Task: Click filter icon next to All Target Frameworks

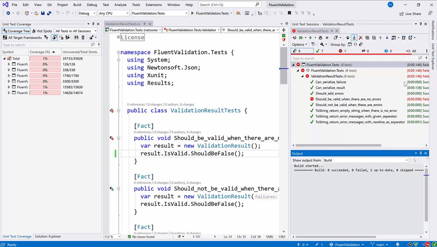Action: [46, 38]
